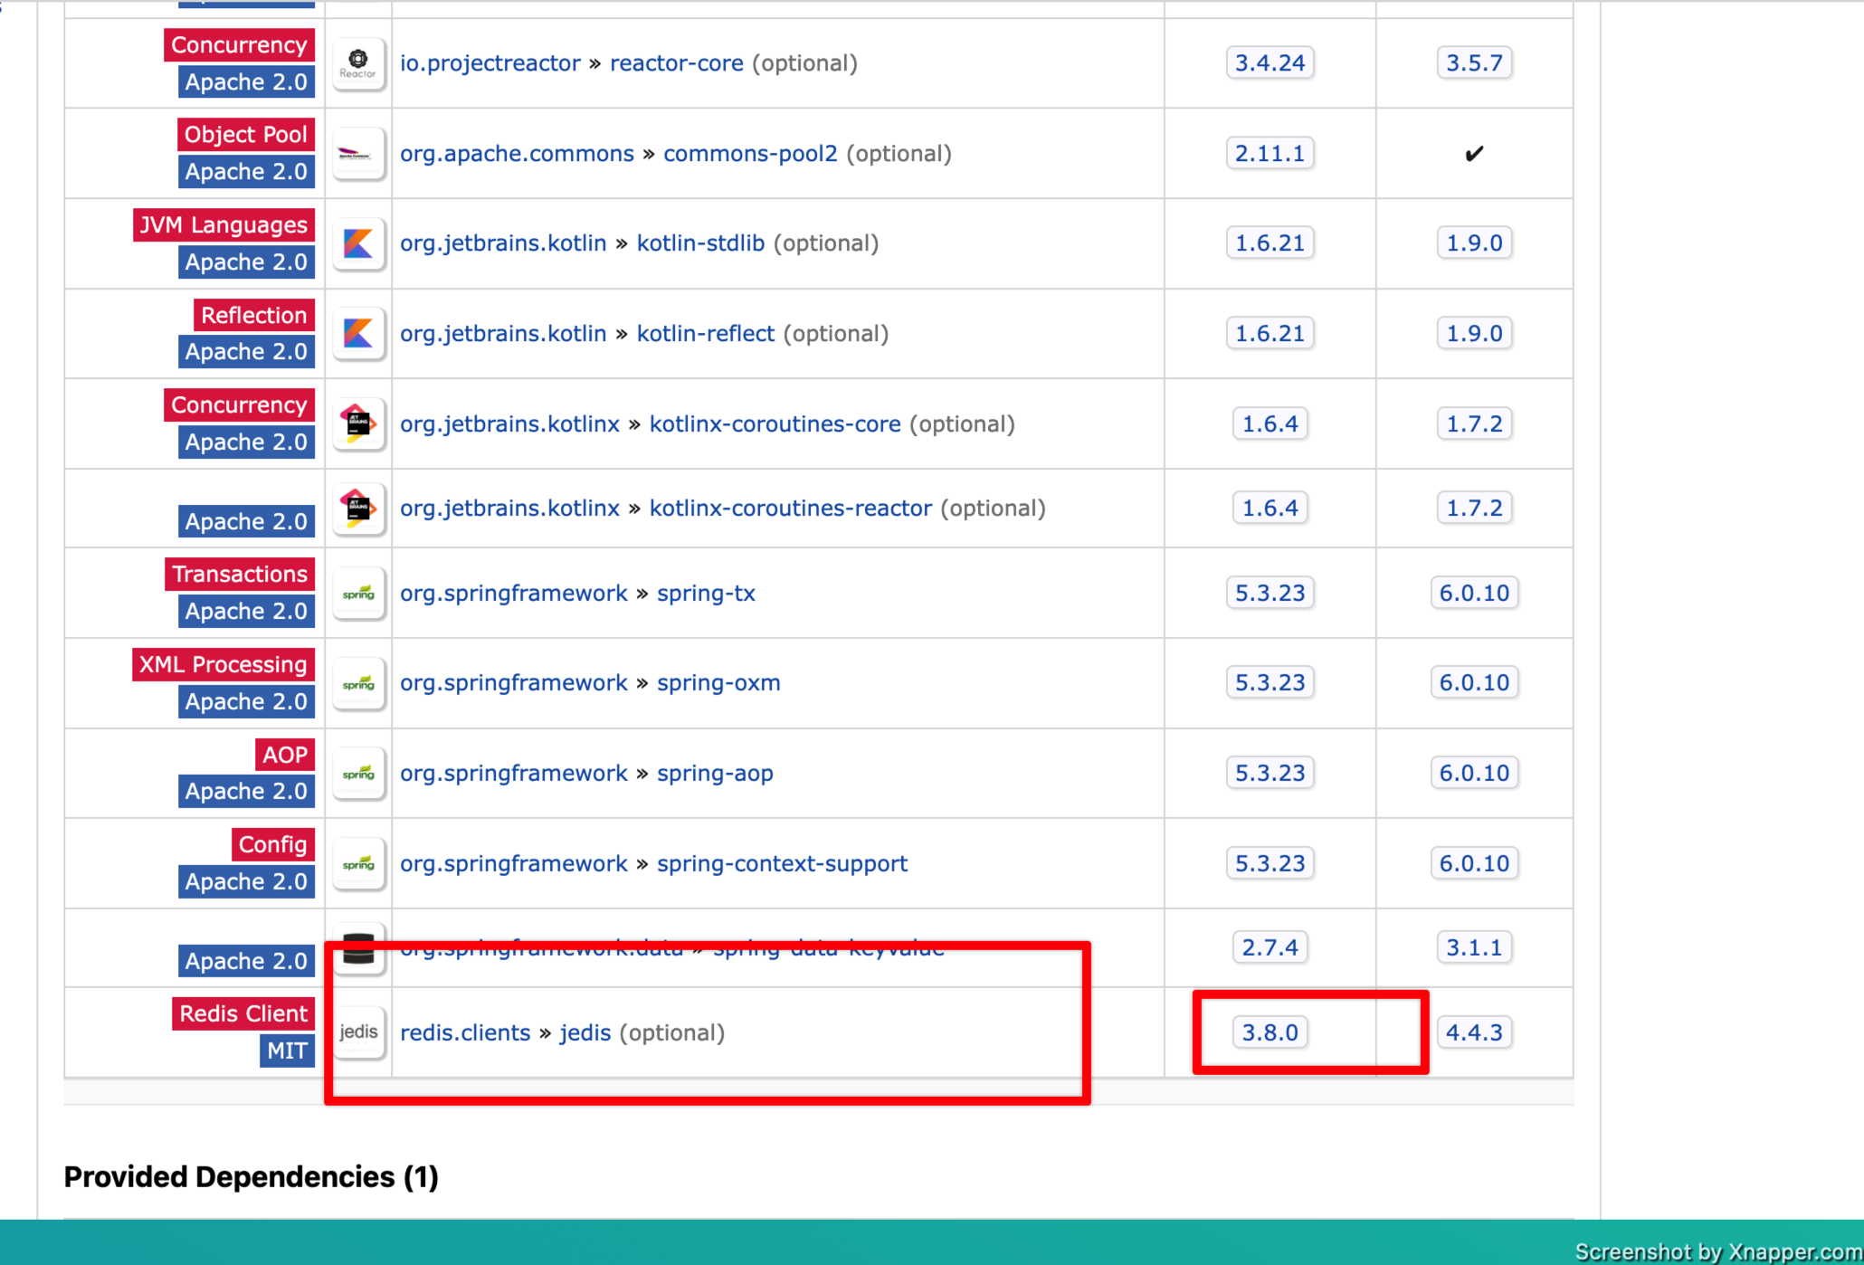Open spring-oxm version 5.3.23 badge

click(x=1270, y=682)
